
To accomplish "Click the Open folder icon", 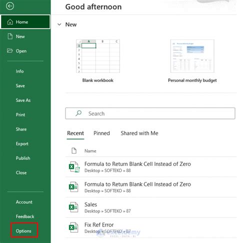I will pyautogui.click(x=10, y=50).
